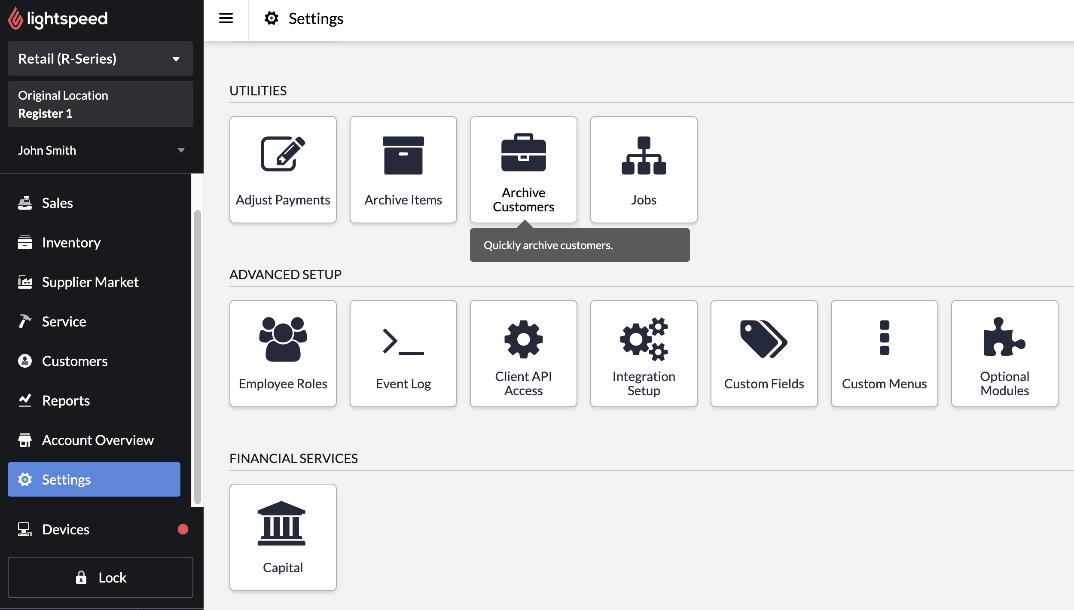Open the Client API Access gear tile
The width and height of the screenshot is (1074, 610).
(523, 354)
